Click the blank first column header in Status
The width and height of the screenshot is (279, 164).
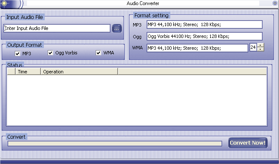11,72
